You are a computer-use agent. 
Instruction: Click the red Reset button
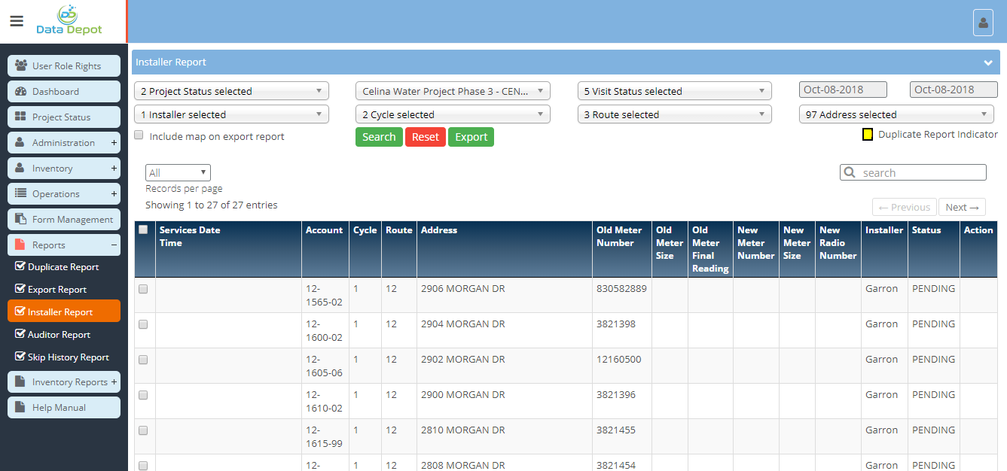click(425, 137)
